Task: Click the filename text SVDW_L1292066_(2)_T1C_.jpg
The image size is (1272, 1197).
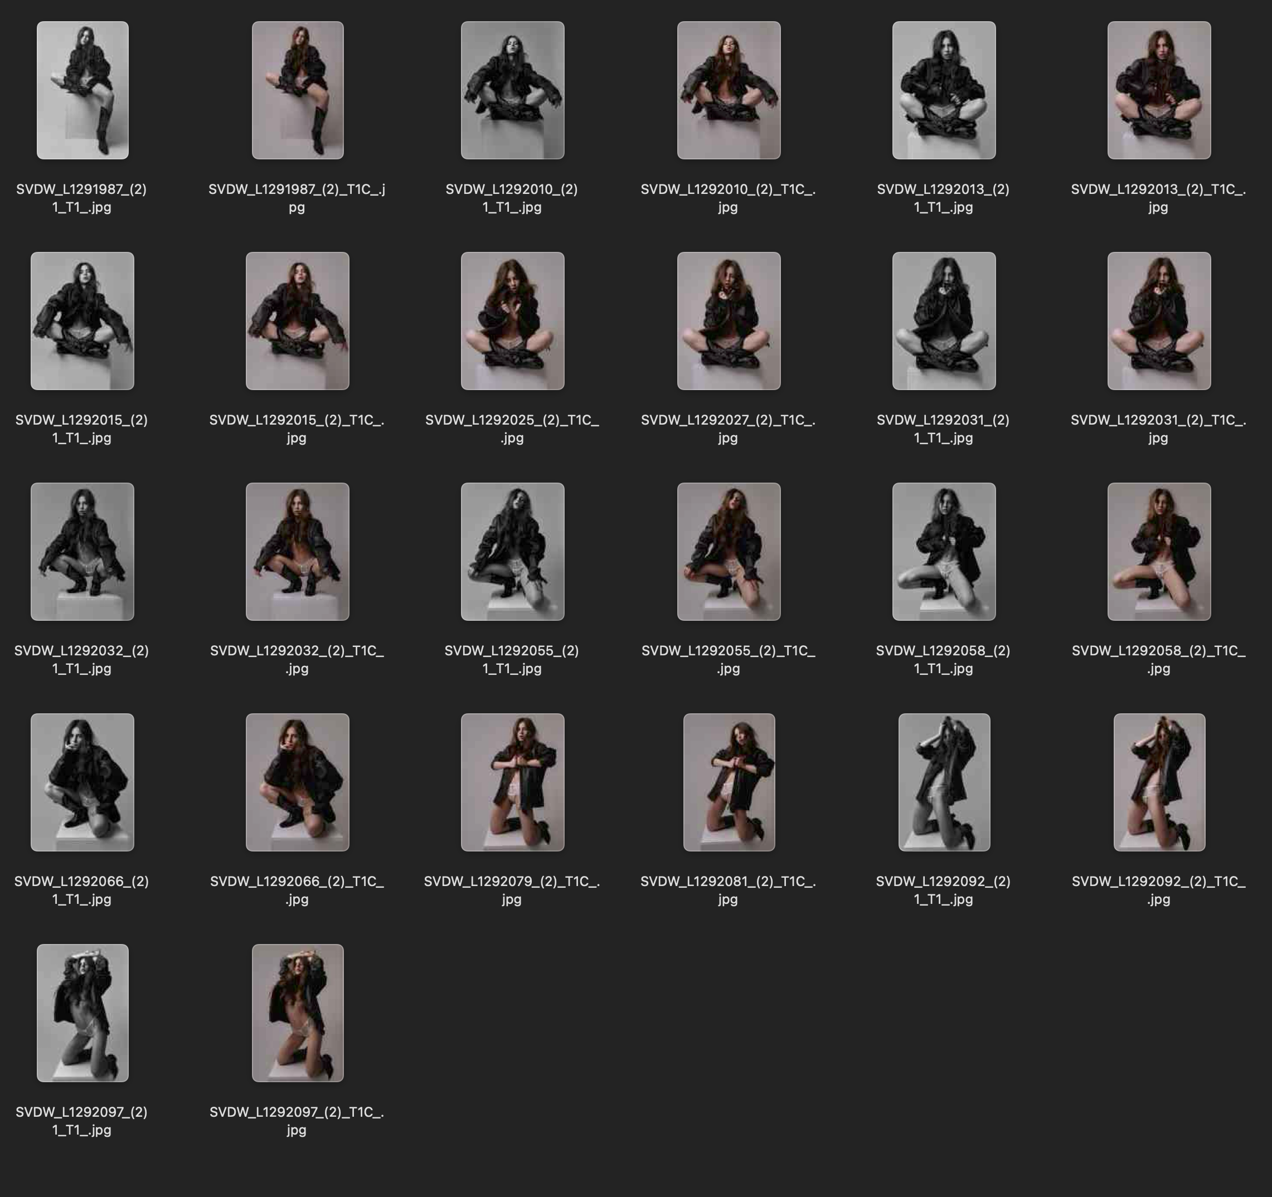Action: click(299, 891)
